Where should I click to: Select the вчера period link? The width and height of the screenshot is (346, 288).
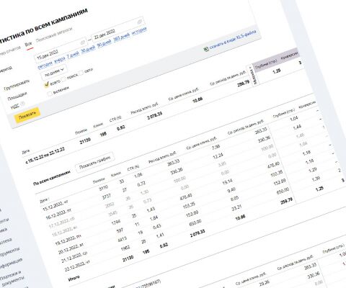[59, 59]
